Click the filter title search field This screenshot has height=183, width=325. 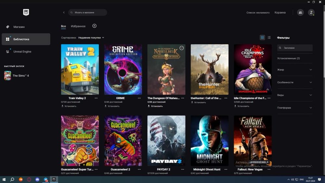tap(295, 48)
